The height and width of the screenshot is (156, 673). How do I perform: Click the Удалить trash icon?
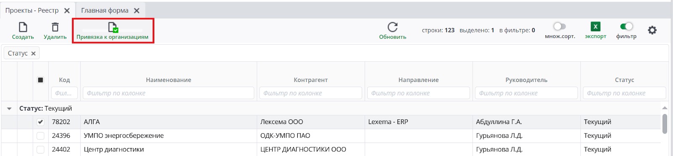pyautogui.click(x=55, y=27)
